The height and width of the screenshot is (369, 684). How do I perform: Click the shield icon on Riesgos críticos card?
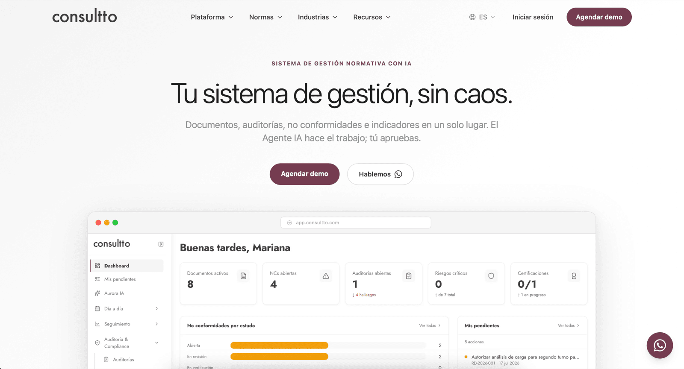[x=491, y=276]
